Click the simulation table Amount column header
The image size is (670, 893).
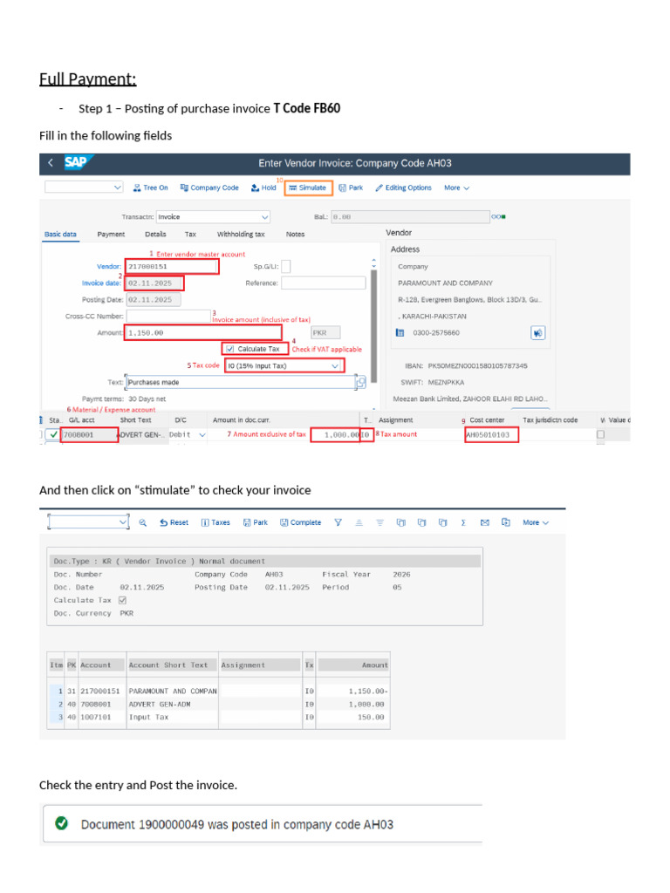click(x=353, y=665)
